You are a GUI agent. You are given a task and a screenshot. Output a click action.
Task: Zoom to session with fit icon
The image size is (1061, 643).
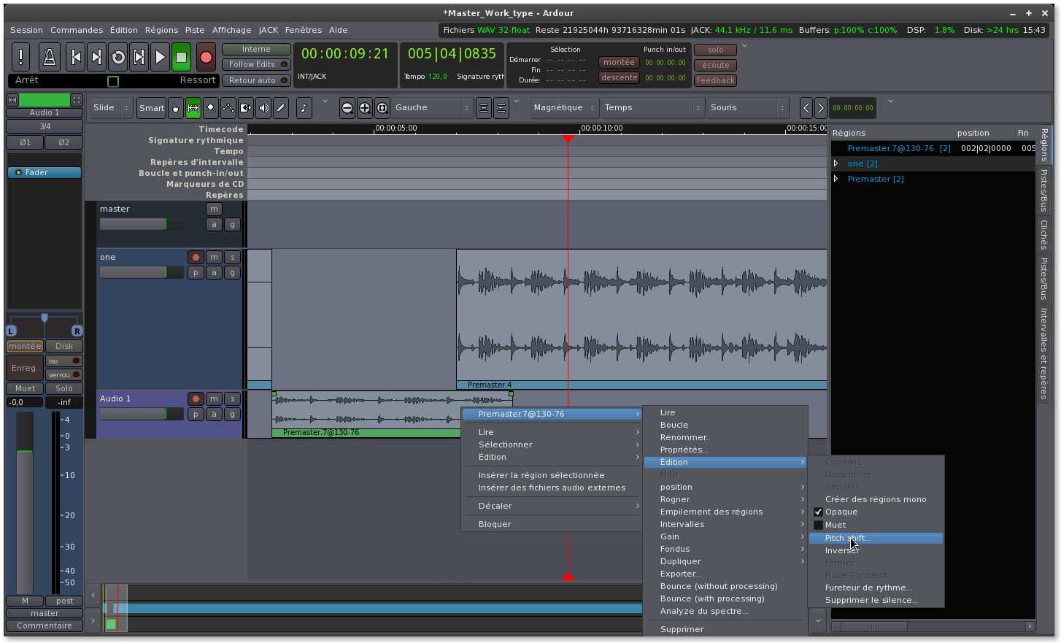(382, 108)
